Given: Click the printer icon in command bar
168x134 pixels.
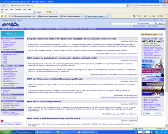Looking at the screenshot, I should coord(145,16).
